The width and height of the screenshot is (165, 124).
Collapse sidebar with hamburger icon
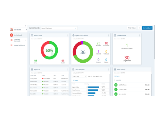(x=26, y=26)
